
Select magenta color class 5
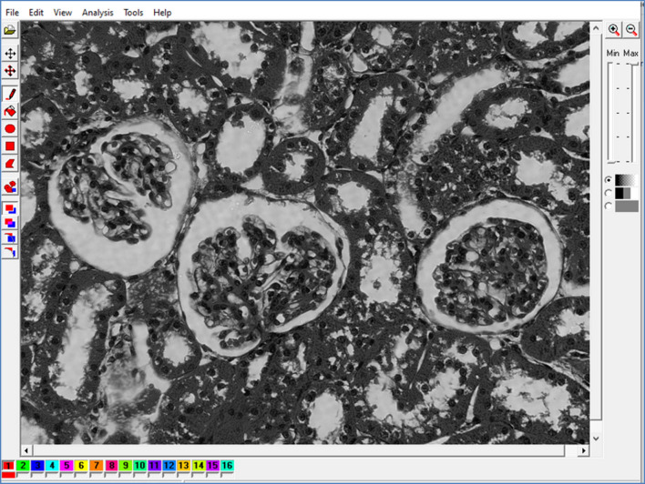(67, 466)
